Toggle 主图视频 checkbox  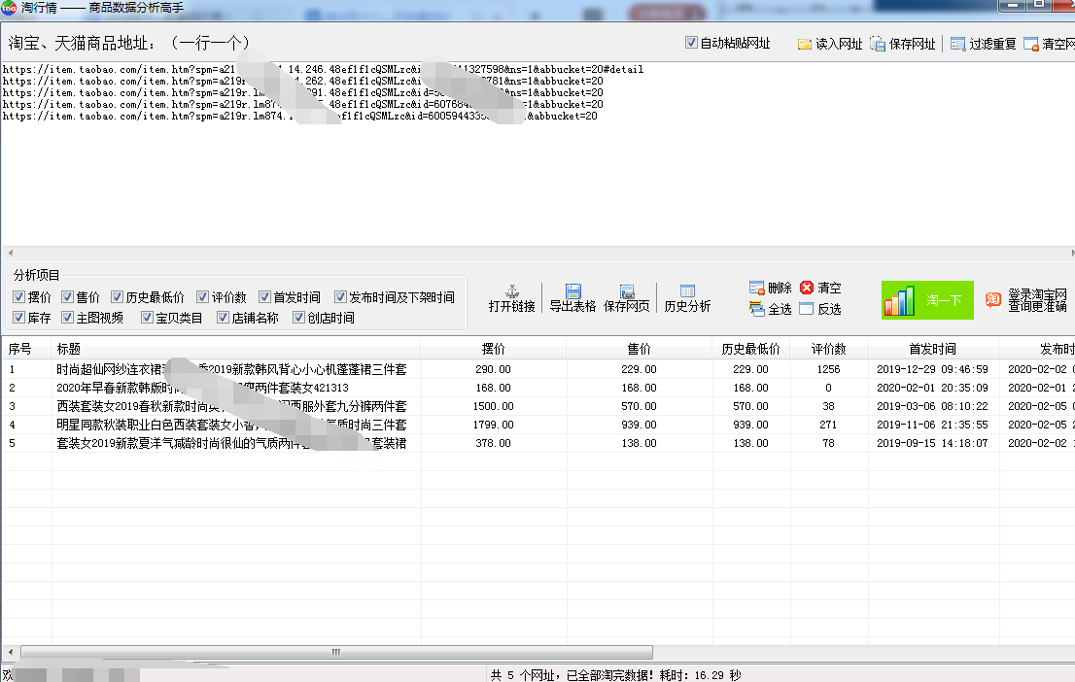coord(67,318)
